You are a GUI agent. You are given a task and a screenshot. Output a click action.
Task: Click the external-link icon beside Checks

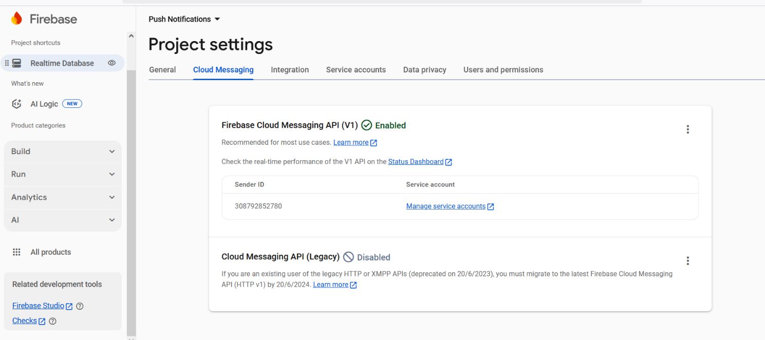pos(42,322)
